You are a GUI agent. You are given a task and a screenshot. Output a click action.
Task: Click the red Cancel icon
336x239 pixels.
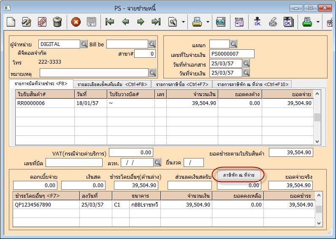(x=76, y=21)
